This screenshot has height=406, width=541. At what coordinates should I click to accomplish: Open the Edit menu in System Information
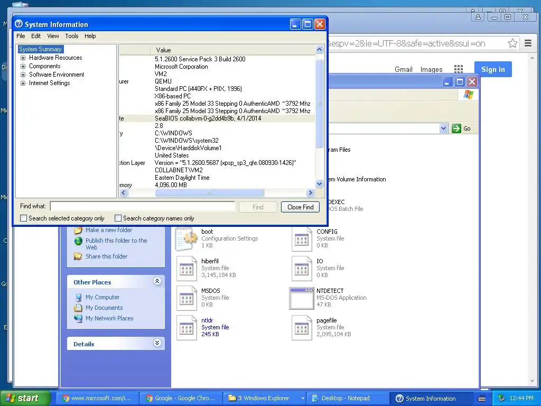tap(36, 36)
